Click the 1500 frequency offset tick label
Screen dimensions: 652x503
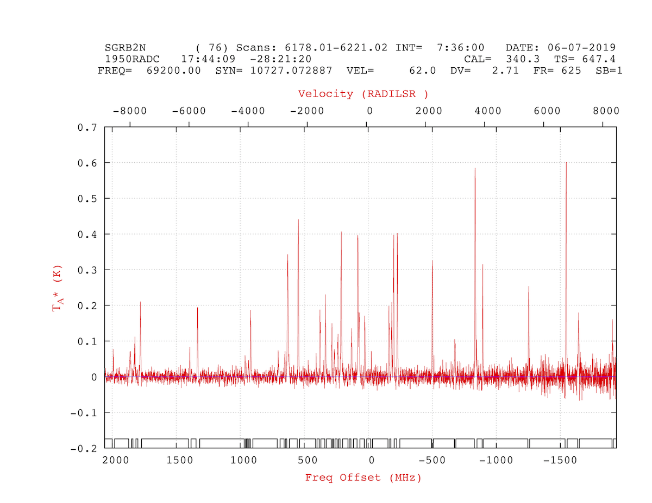180,460
